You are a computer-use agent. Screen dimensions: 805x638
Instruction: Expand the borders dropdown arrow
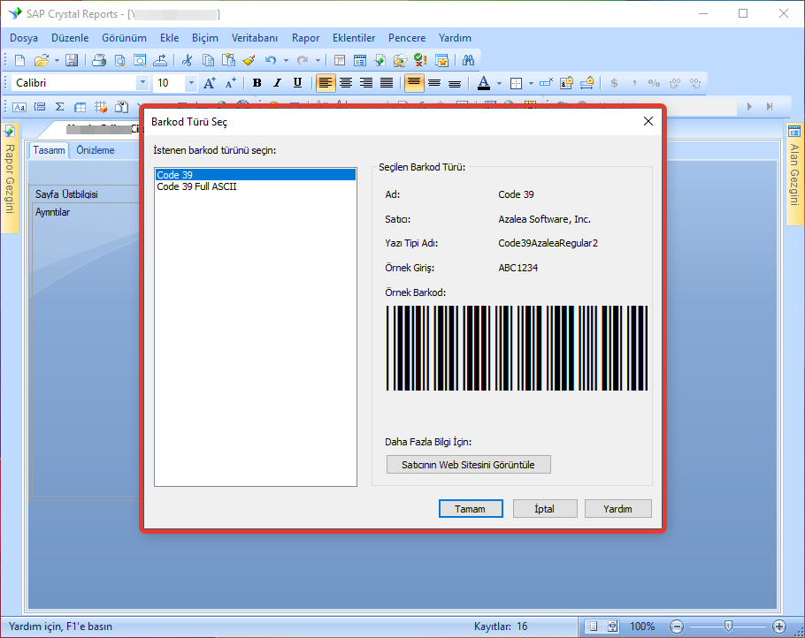click(x=531, y=83)
